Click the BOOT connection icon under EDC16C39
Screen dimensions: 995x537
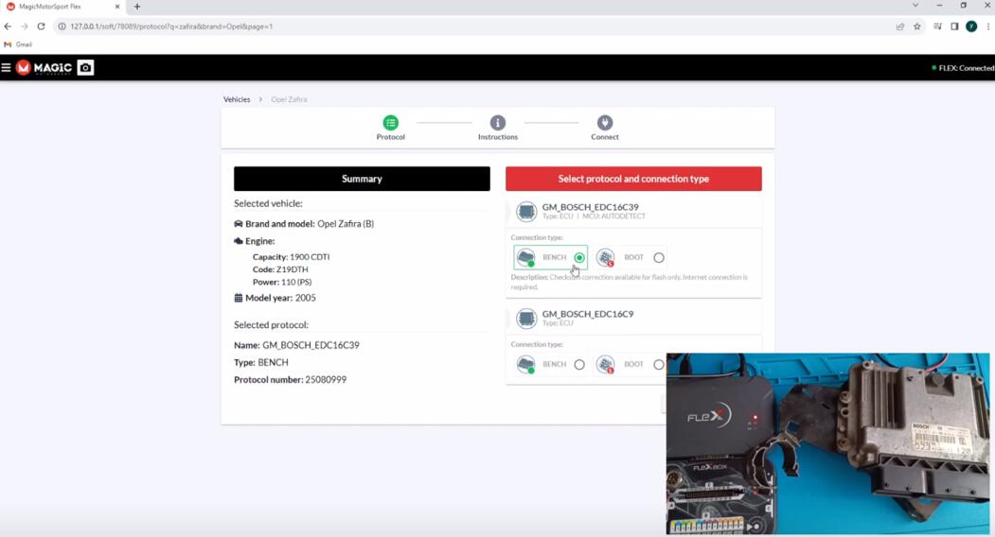pyautogui.click(x=605, y=257)
